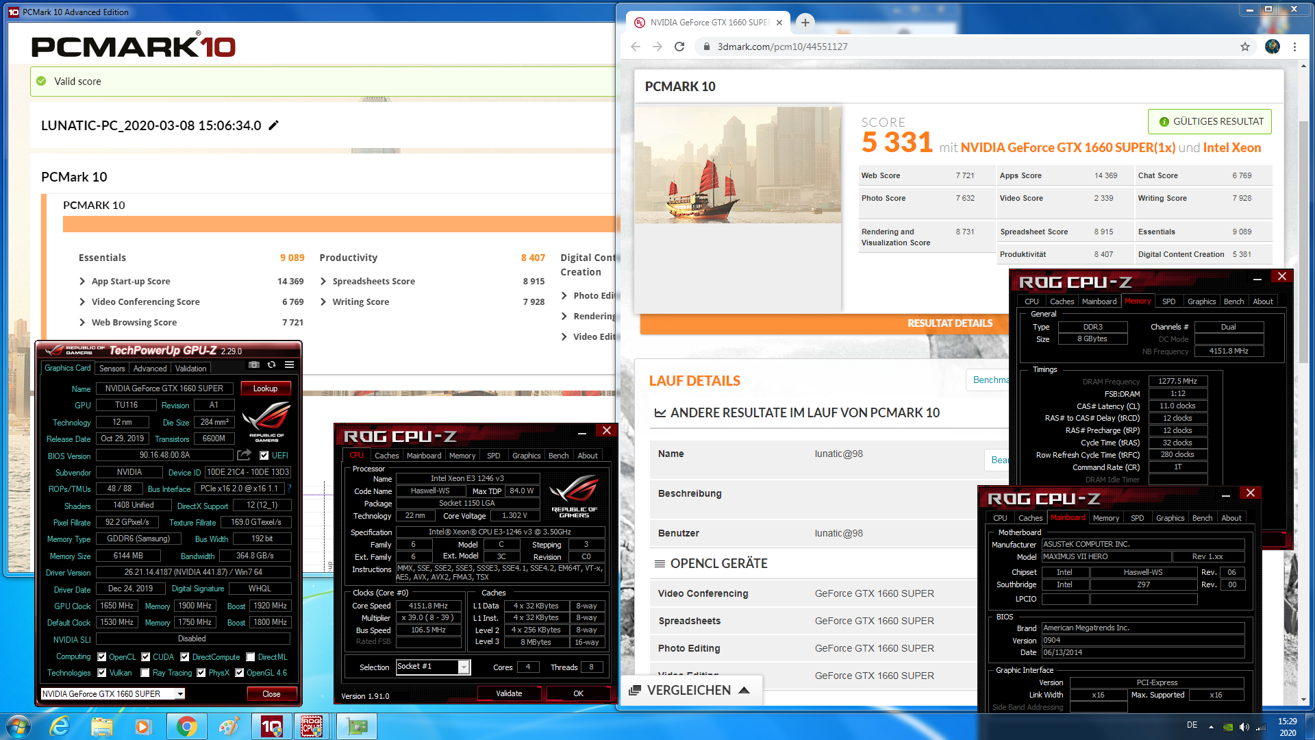
Task: Open the GPU-Z hamburger menu
Action: coord(289,365)
